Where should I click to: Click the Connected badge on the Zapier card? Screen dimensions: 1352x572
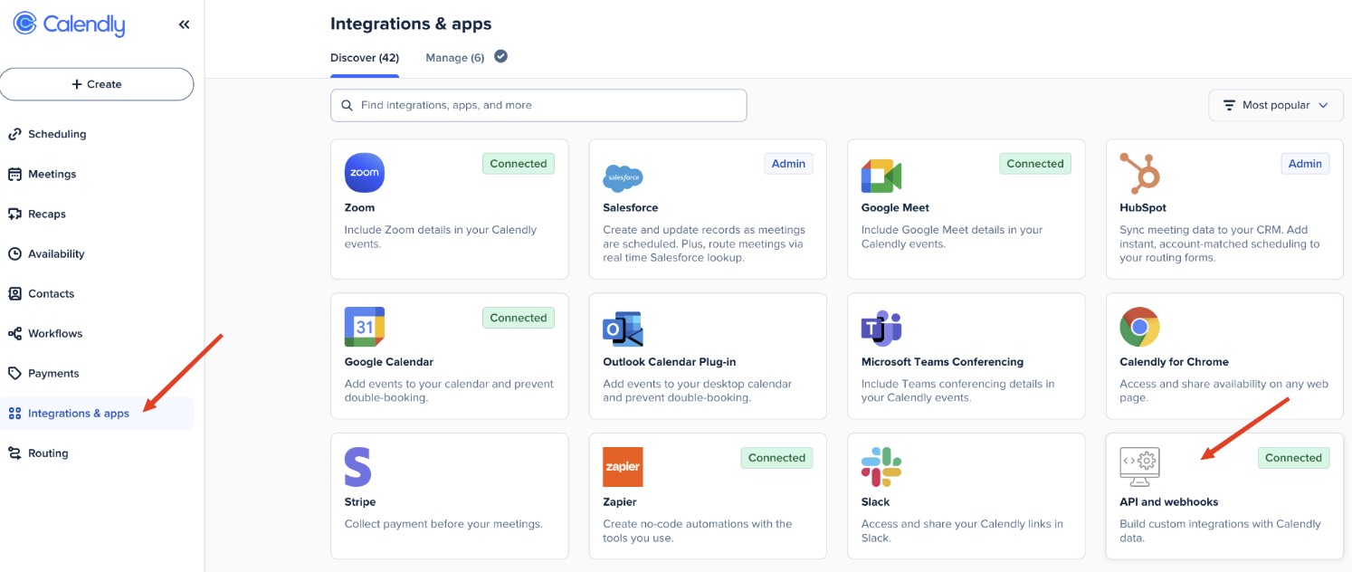pyautogui.click(x=776, y=458)
